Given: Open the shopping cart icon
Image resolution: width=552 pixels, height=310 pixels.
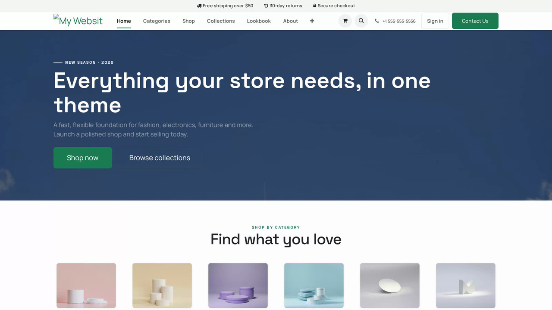Looking at the screenshot, I should coord(345,21).
